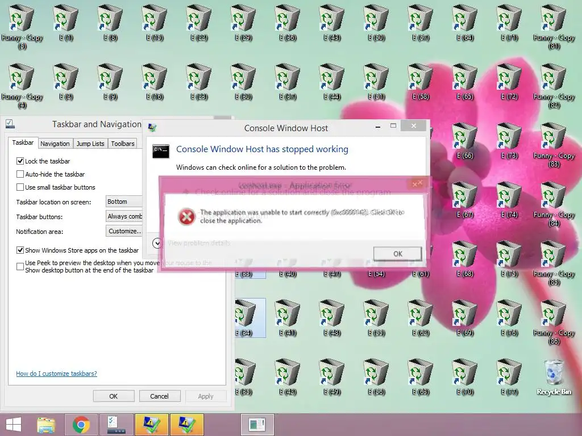This screenshot has width=582, height=436.
Task: Select the E (16) desktop shortcut
Action: (155, 82)
